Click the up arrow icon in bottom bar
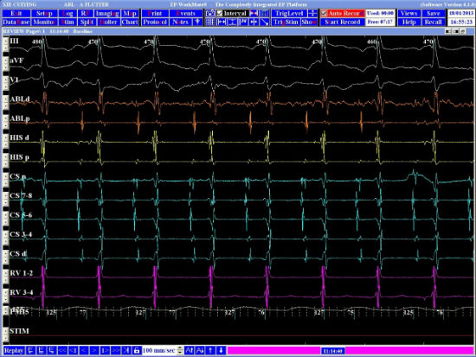476x357 pixels. pyautogui.click(x=210, y=351)
